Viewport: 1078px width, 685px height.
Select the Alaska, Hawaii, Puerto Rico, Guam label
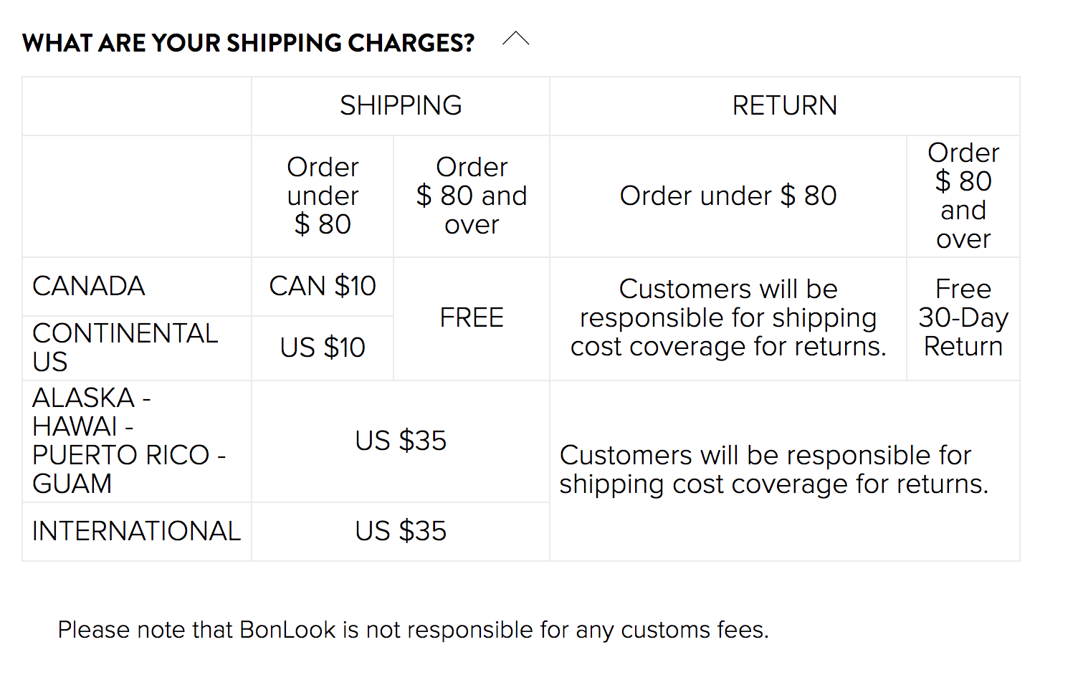coord(129,441)
